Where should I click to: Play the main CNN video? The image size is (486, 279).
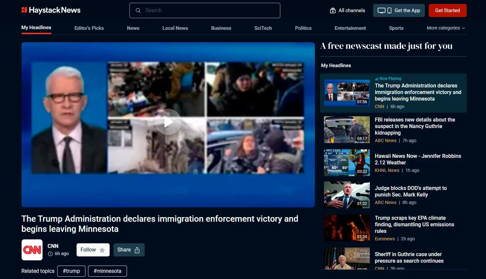168,122
